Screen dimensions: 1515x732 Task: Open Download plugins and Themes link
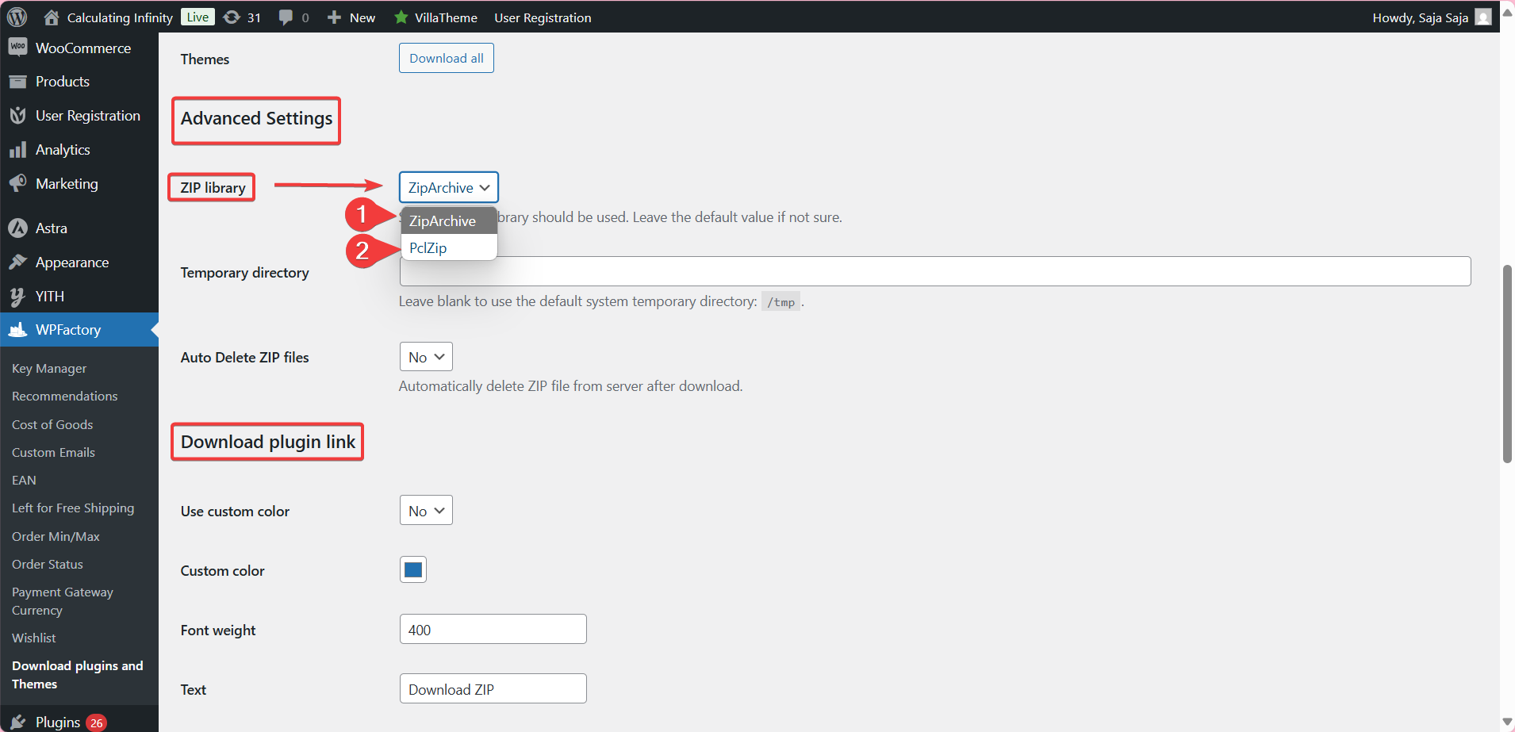click(78, 675)
